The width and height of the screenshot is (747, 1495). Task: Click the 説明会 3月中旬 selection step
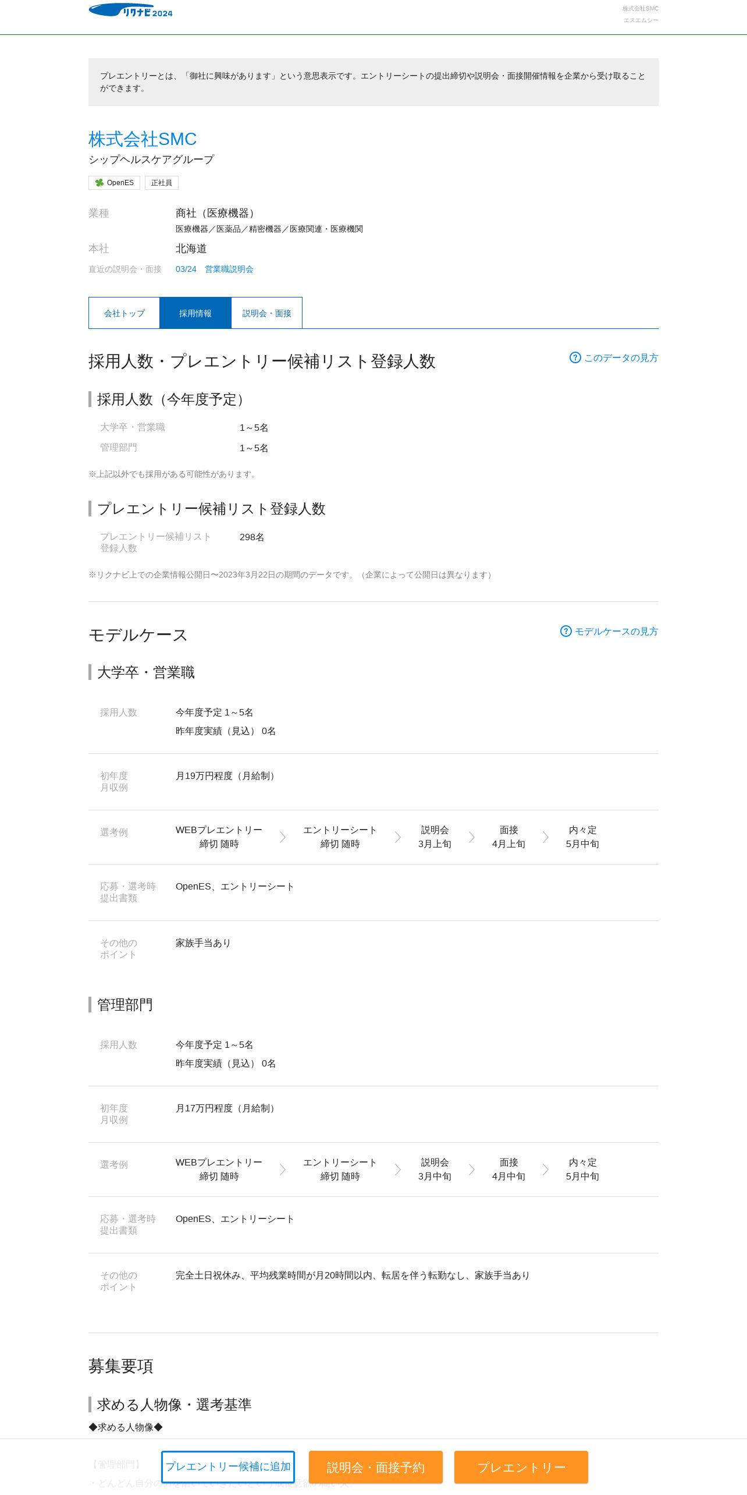click(435, 1170)
